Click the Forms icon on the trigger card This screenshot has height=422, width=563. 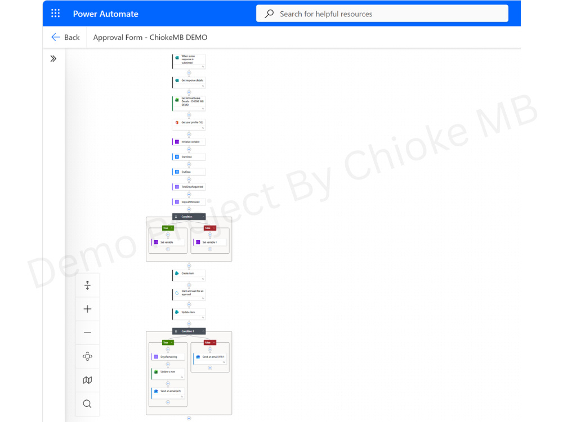[177, 57]
